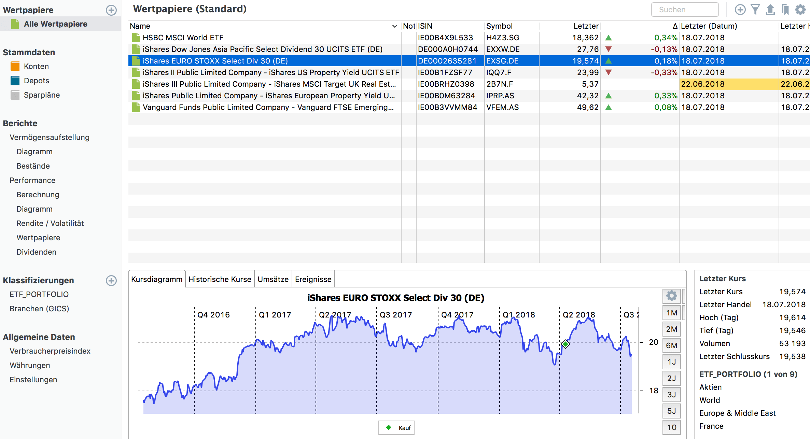Screen dimensions: 810x439
Task: Open the filter funnel icon
Action: [x=755, y=10]
